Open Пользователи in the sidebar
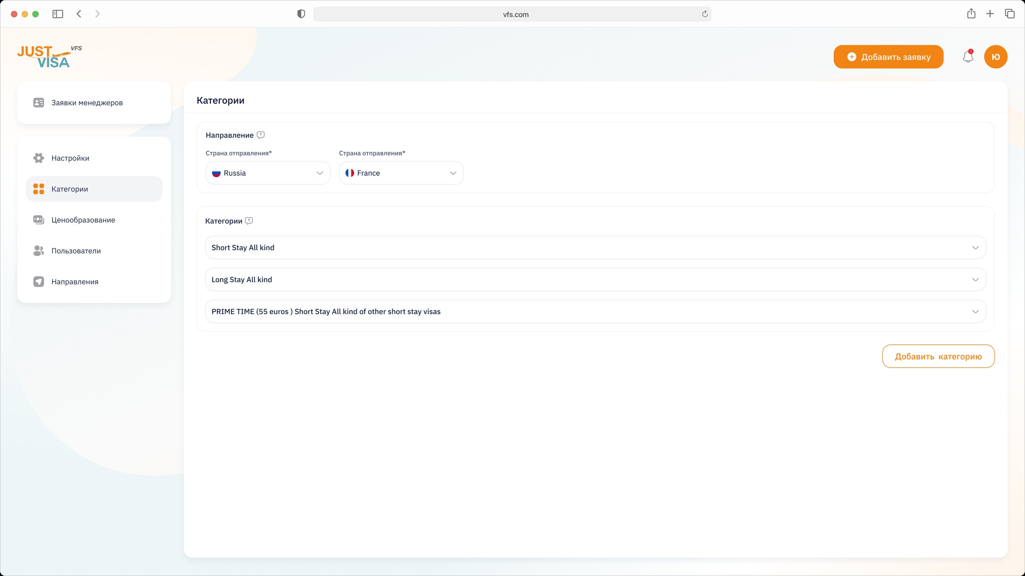 point(94,251)
